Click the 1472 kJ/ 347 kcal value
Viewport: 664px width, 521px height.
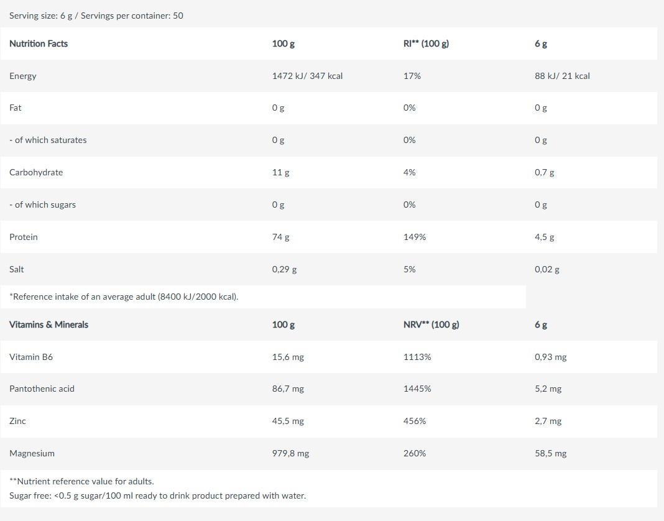(x=307, y=76)
